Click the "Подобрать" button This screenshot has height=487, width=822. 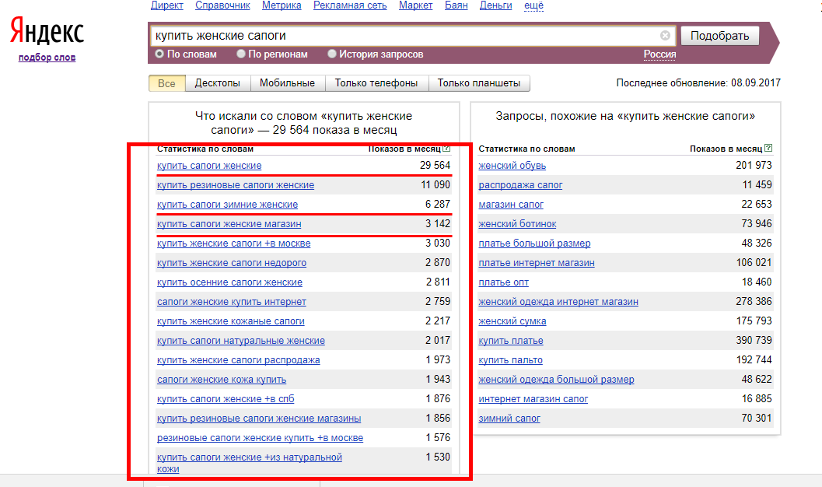pyautogui.click(x=720, y=36)
